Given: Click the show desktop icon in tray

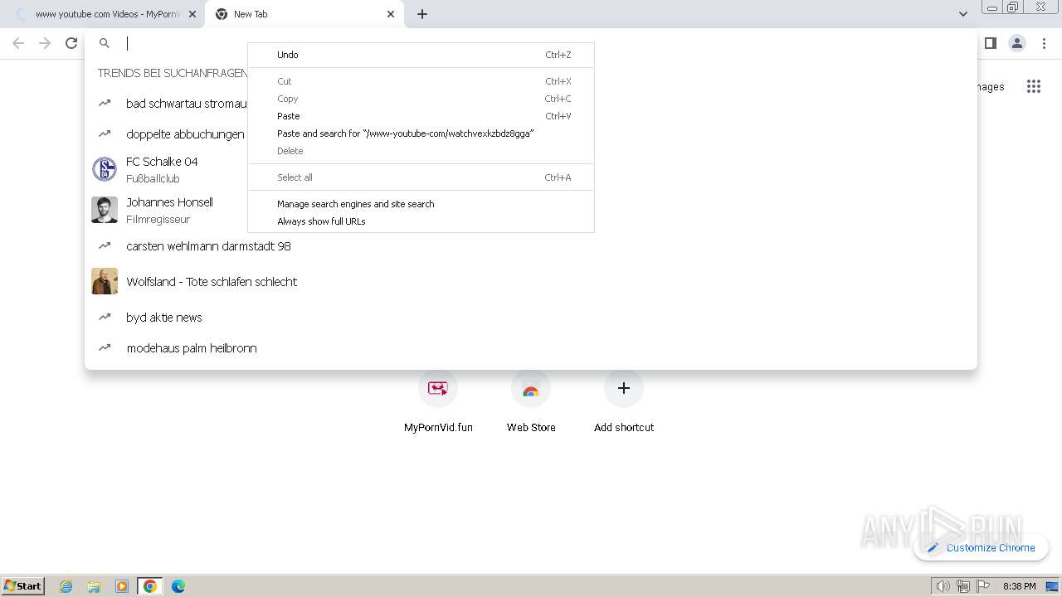Looking at the screenshot, I should pos(1052,586).
